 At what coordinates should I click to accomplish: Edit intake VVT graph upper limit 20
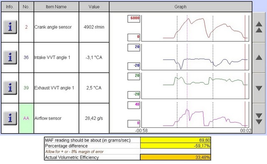(x=134, y=47)
